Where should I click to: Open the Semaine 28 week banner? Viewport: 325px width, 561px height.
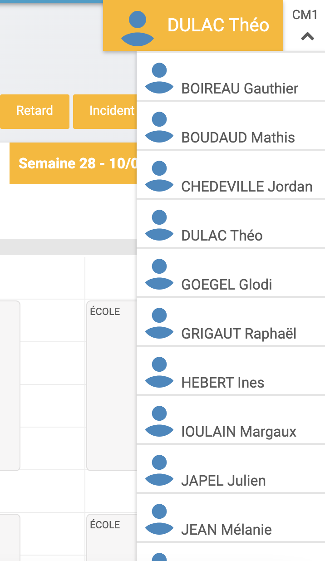(73, 163)
